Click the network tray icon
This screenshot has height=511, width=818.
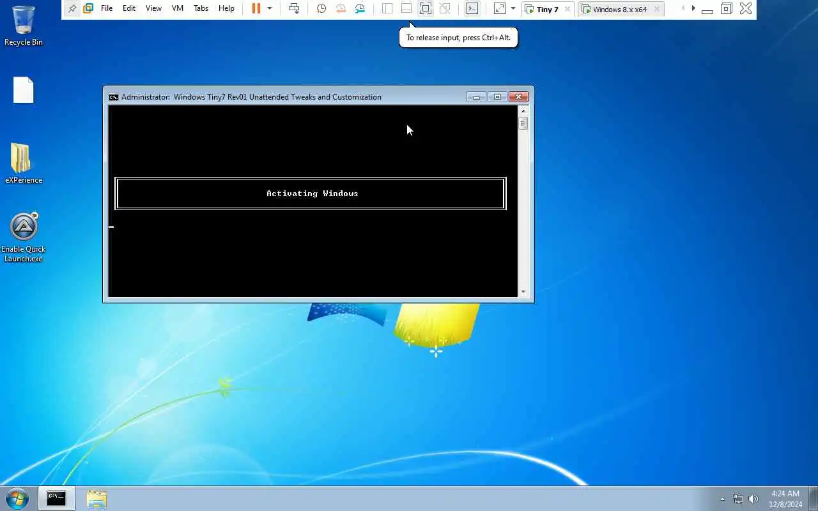coord(738,499)
